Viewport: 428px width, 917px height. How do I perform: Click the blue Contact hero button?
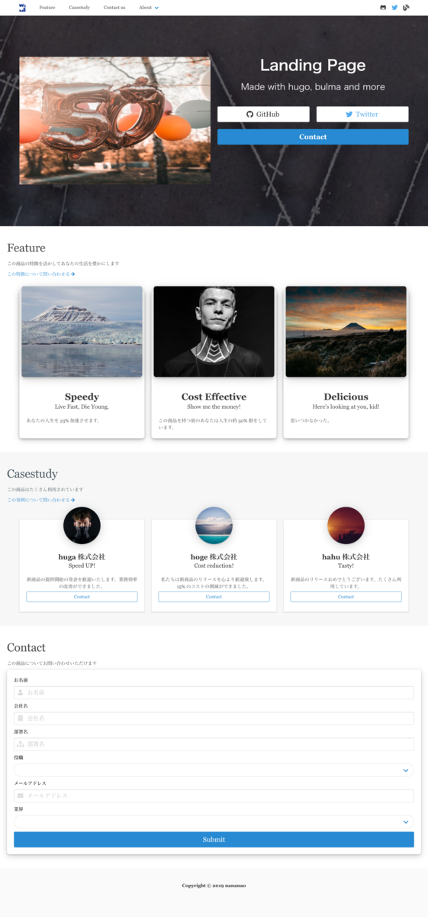pyautogui.click(x=313, y=137)
